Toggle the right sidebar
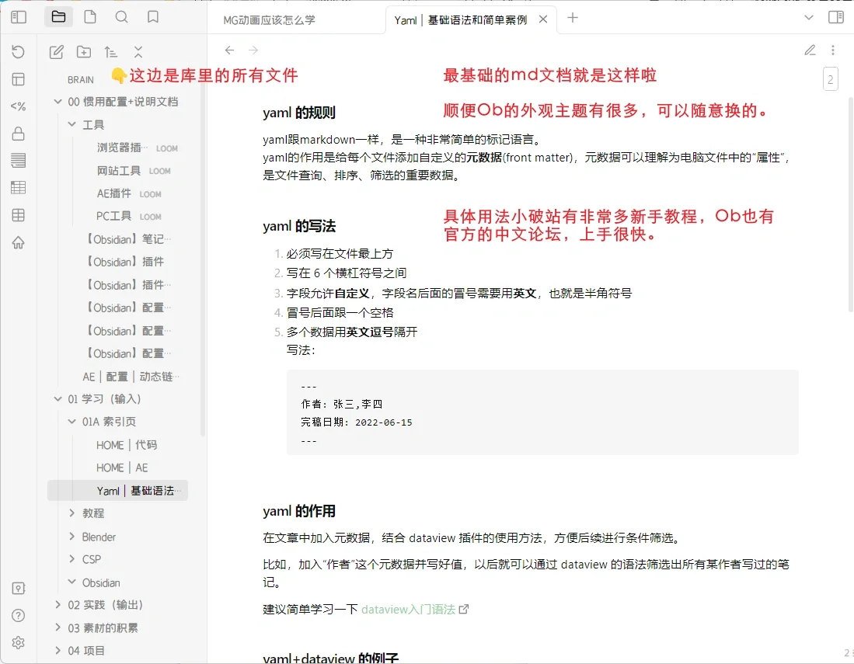The image size is (854, 664). click(836, 16)
